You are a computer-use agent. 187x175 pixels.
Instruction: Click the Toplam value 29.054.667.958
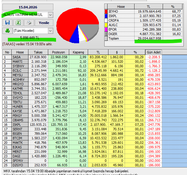click(150, 38)
